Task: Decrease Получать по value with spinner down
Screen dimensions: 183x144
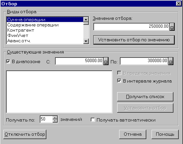Action: (55, 121)
